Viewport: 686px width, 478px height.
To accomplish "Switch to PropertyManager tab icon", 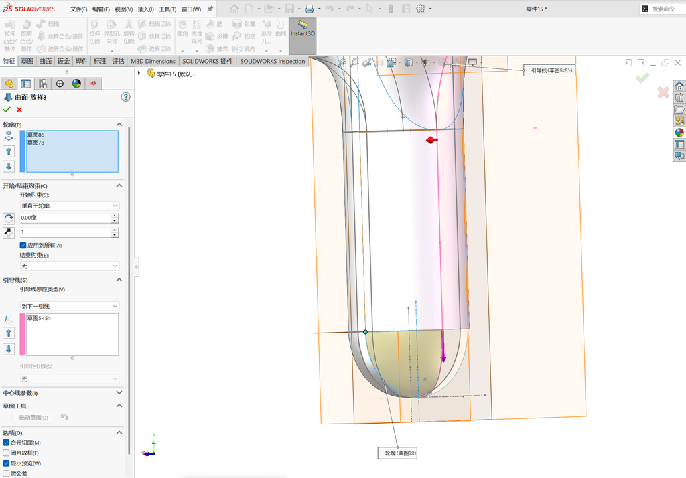I will (x=26, y=84).
